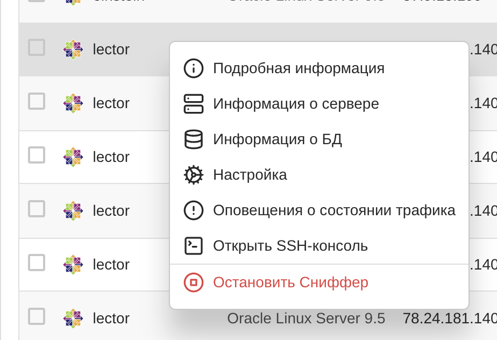Image resolution: width=497 pixels, height=340 pixels.
Task: Check the partially visible checkbox at the top
Action: pyautogui.click(x=36, y=2)
